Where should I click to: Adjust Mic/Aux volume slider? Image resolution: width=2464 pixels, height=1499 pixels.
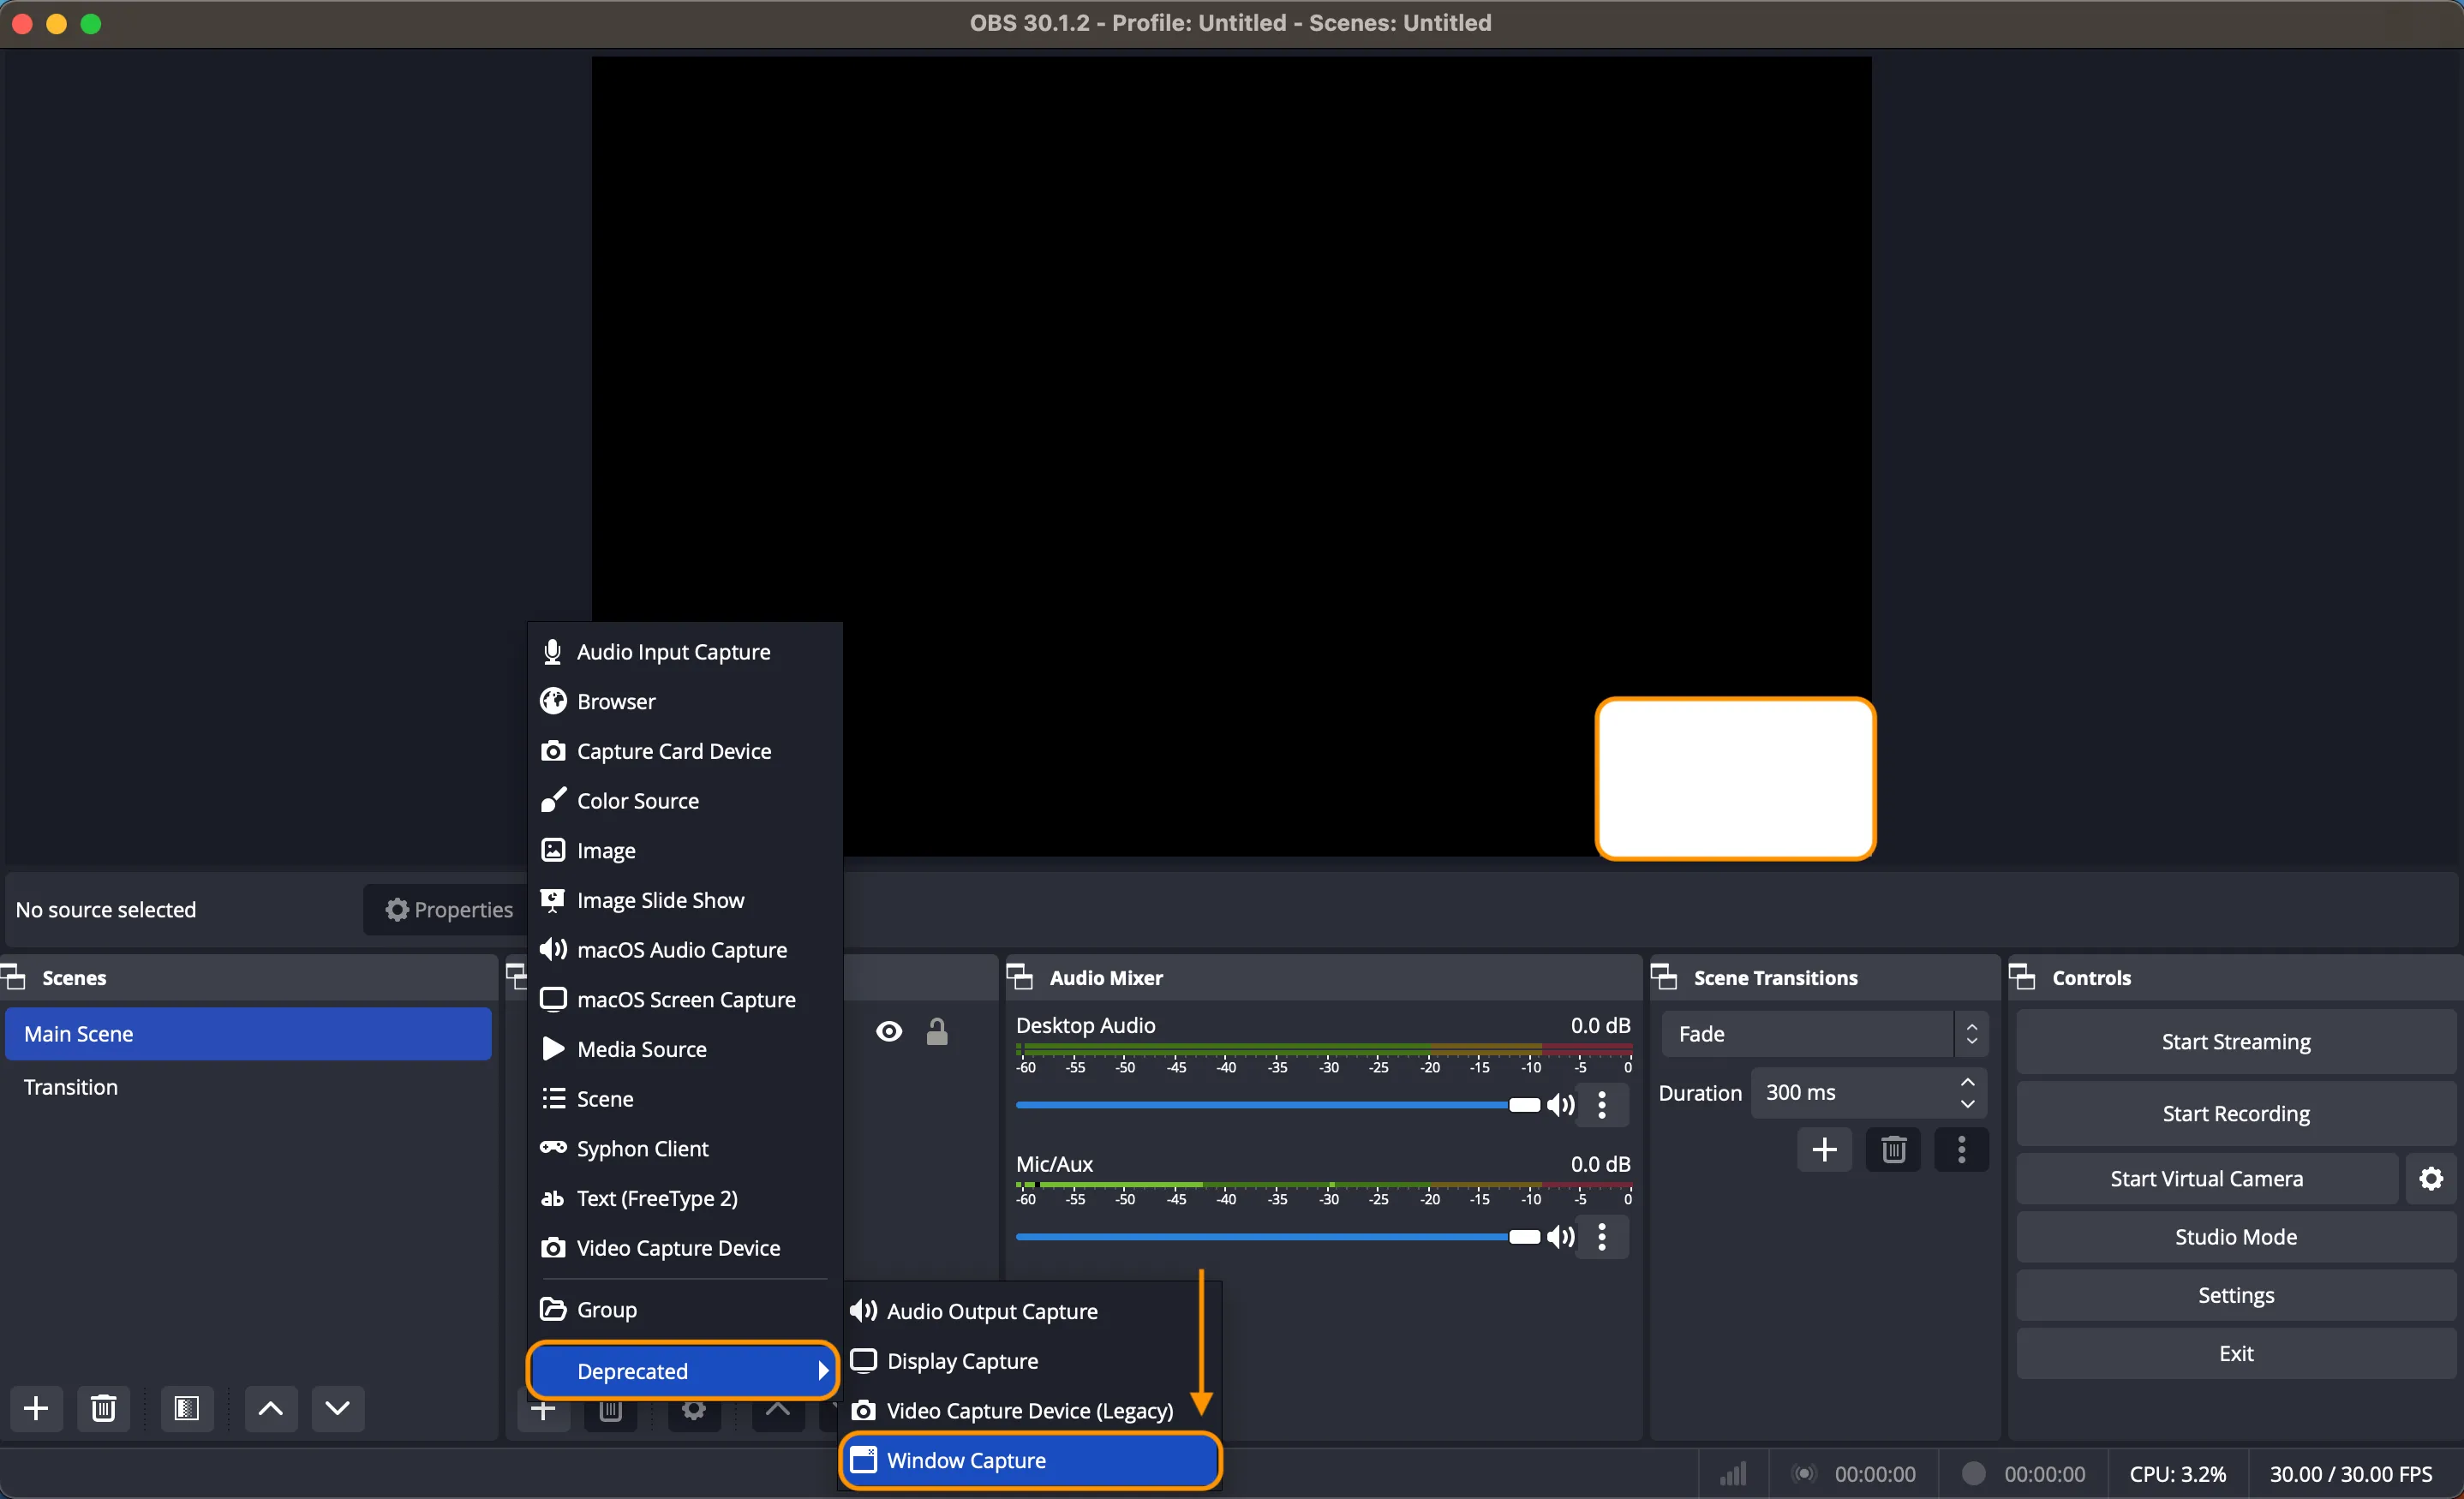[x=1278, y=1237]
